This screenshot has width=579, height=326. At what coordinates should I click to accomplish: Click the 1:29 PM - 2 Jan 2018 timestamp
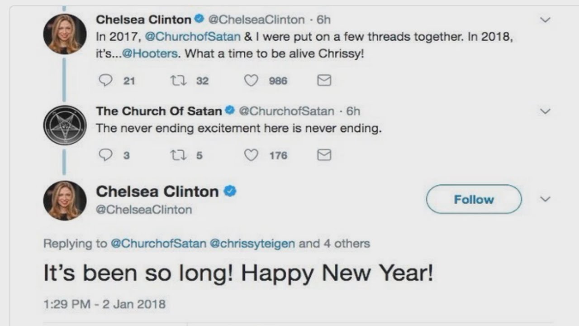point(104,304)
